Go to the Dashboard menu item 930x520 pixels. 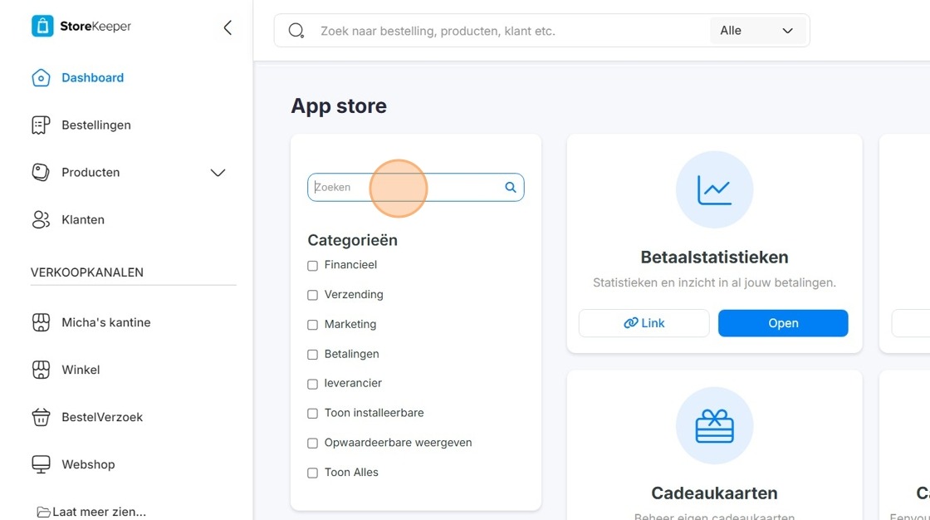[x=92, y=78]
